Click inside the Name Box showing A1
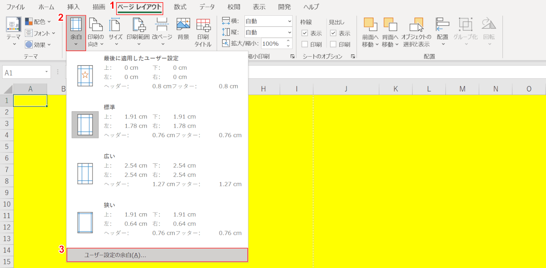 click(22, 72)
